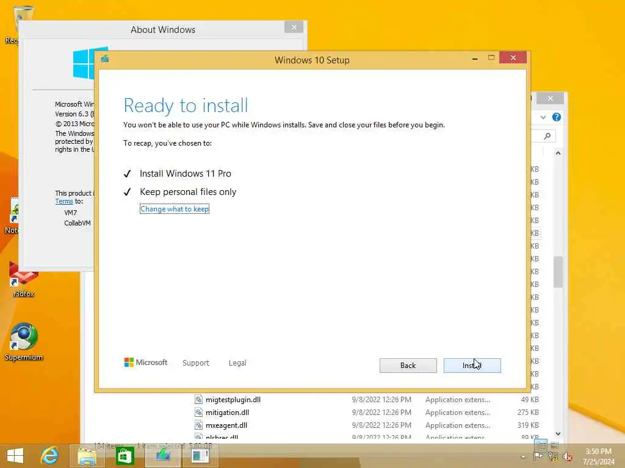Click the mitigation.dll file icon
The height and width of the screenshot is (468, 625).
(198, 412)
